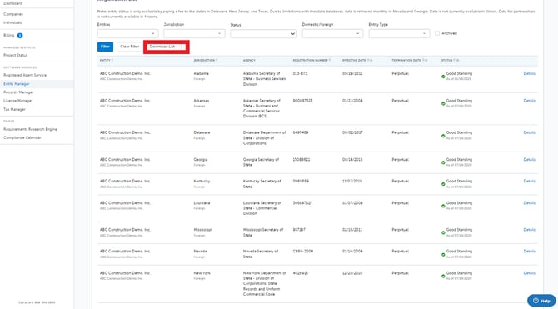Sort by Status column header
This screenshot has width=558, height=309.
click(451, 61)
